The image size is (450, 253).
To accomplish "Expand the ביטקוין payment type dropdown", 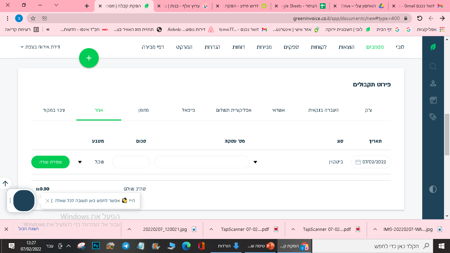I will (255, 162).
